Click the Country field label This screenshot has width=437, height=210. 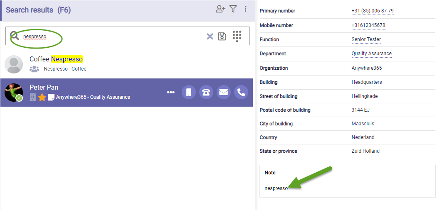[268, 137]
